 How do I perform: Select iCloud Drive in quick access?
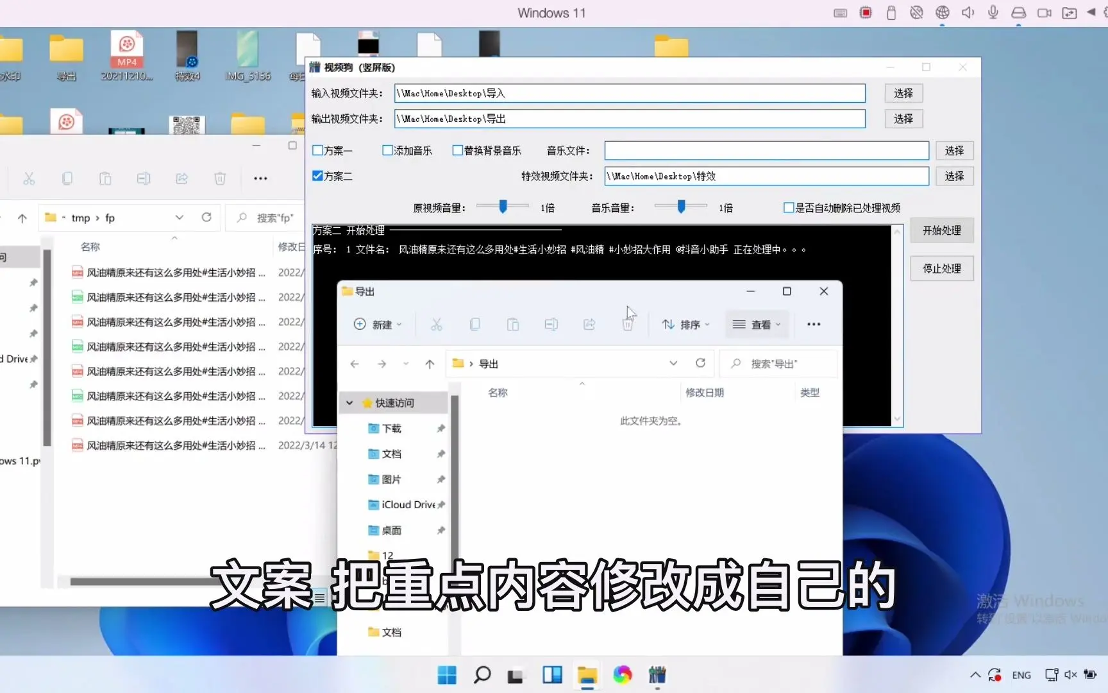408,505
